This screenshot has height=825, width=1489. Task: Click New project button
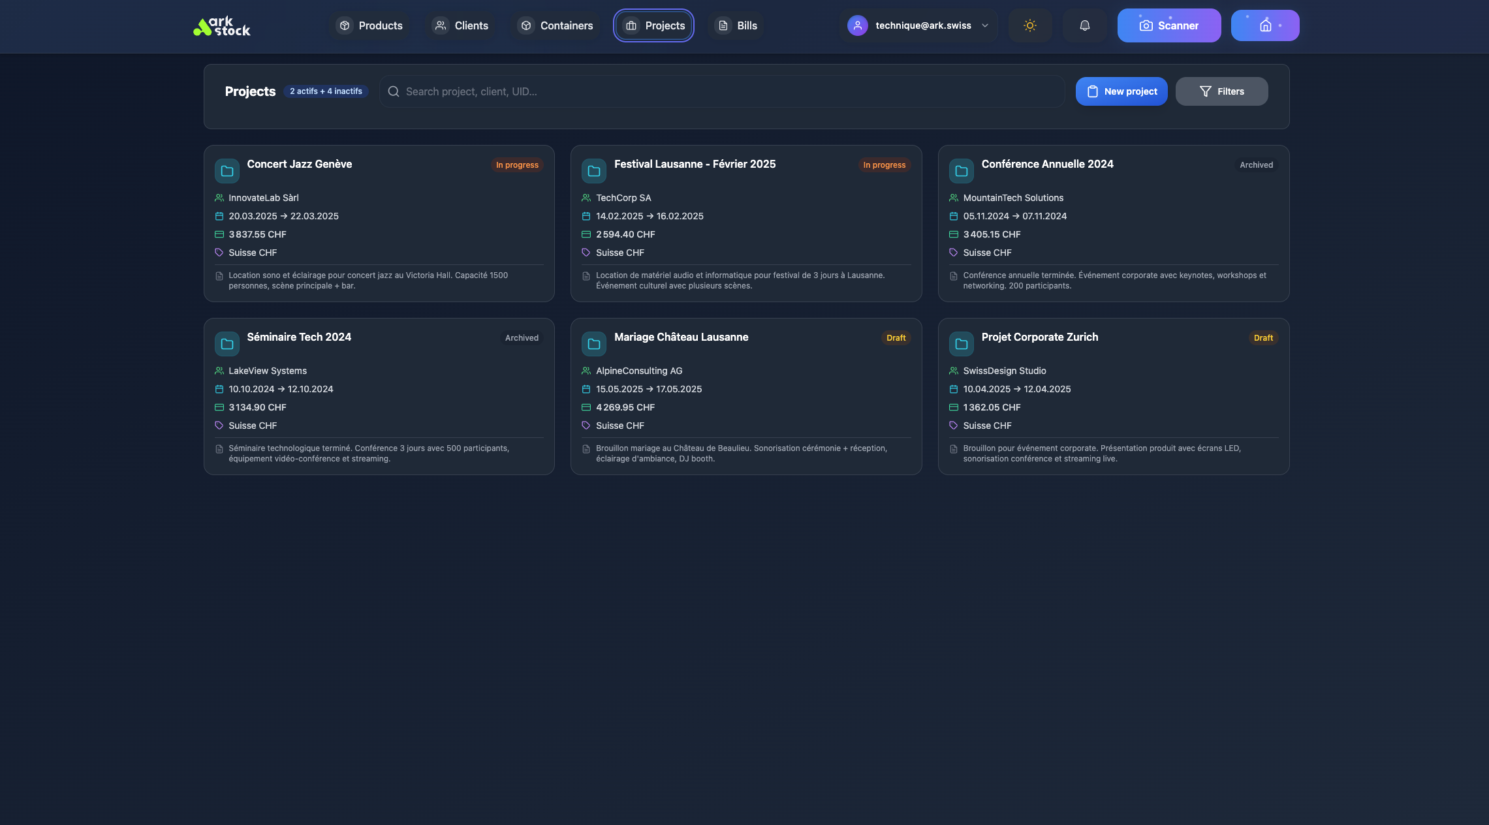(x=1121, y=91)
